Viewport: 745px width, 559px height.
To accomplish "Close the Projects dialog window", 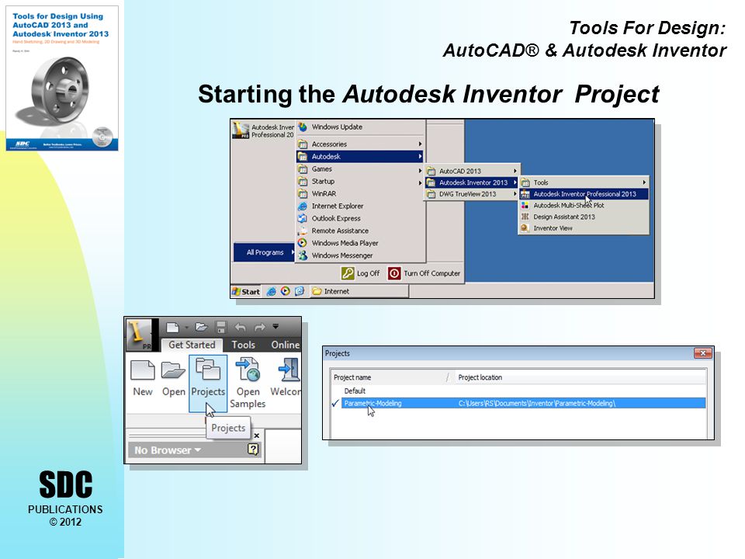I will (703, 353).
